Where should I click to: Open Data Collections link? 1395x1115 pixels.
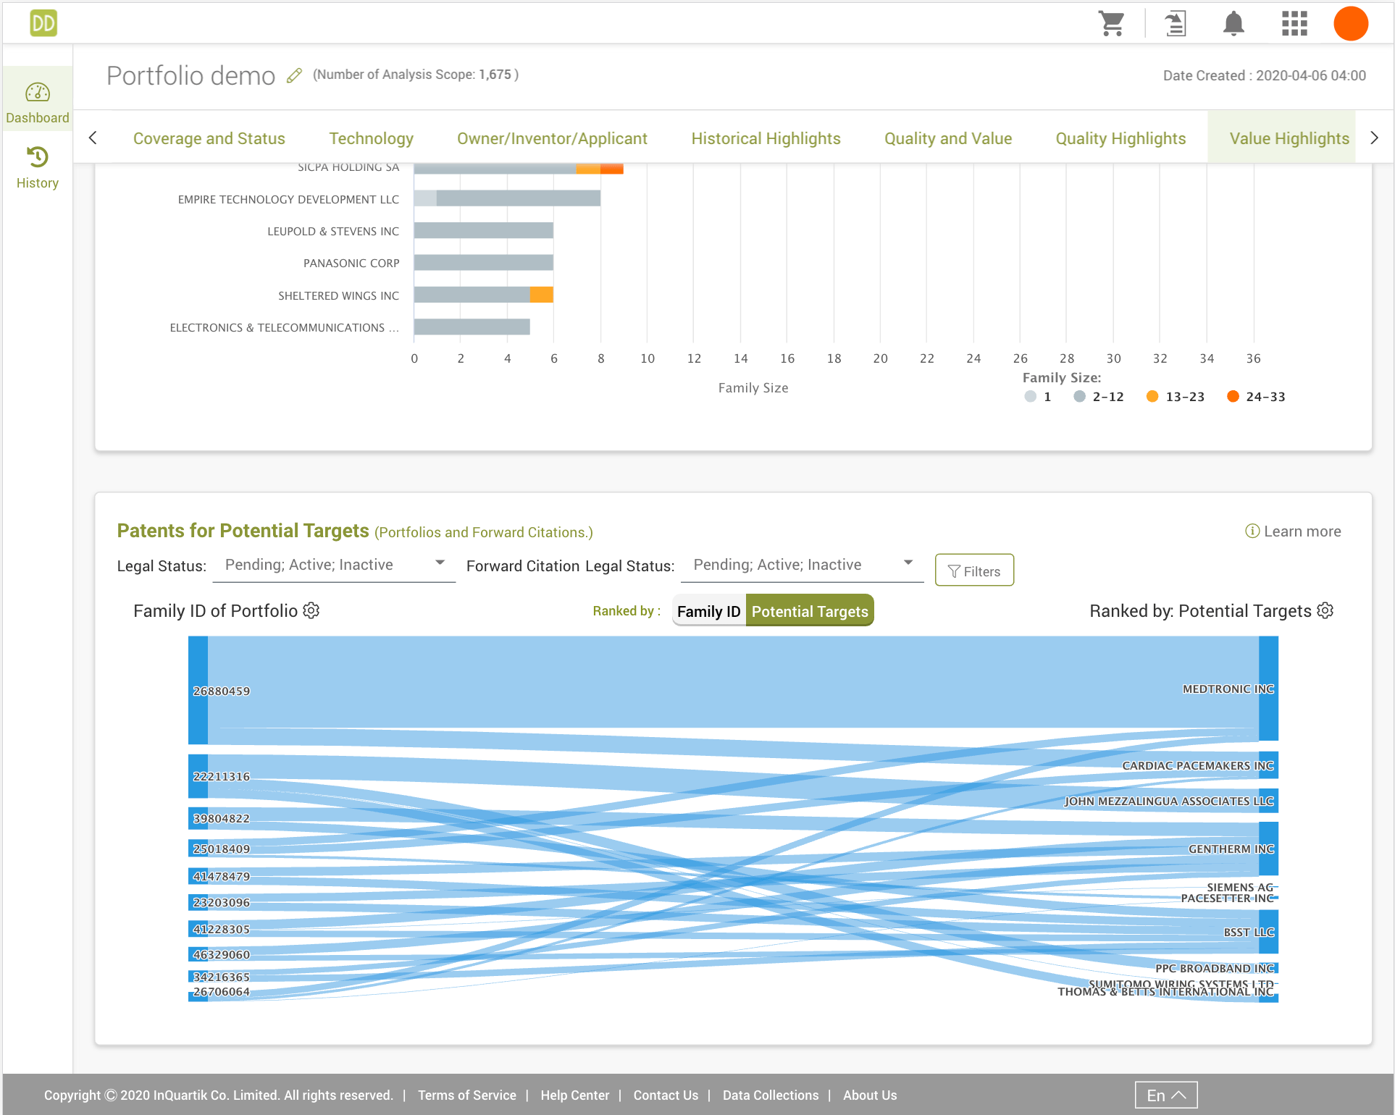point(771,1095)
